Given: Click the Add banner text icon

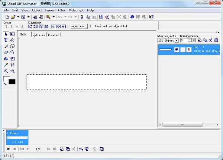Looking at the screenshot, I should (87, 149).
